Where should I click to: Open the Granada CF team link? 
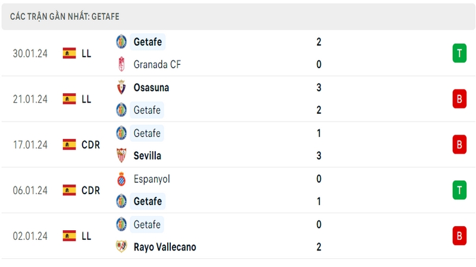pyautogui.click(x=157, y=64)
